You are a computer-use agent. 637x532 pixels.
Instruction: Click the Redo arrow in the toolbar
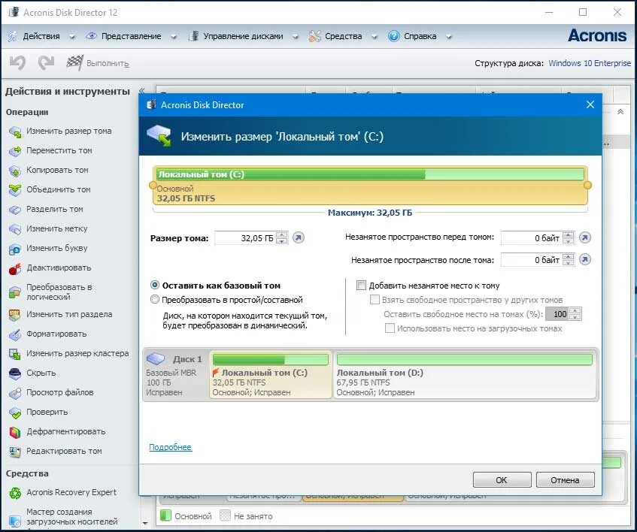click(46, 63)
